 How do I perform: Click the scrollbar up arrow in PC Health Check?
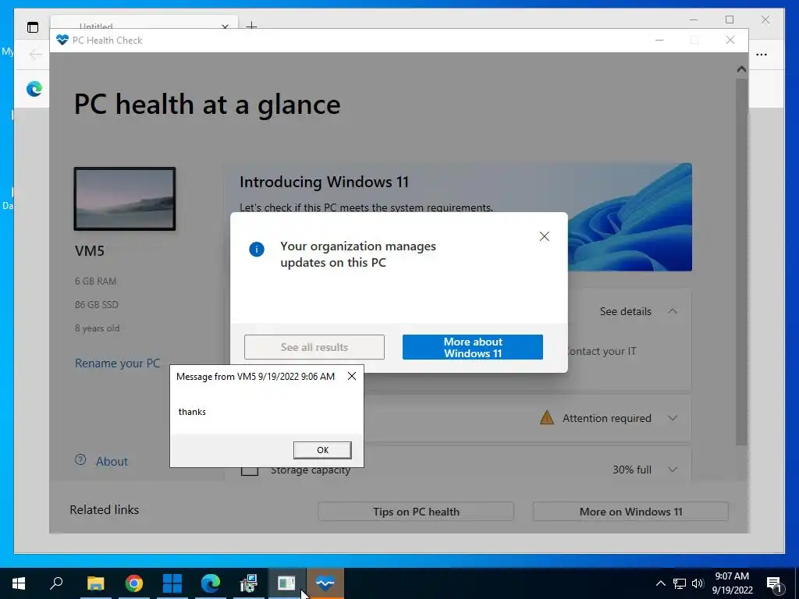[x=741, y=69]
